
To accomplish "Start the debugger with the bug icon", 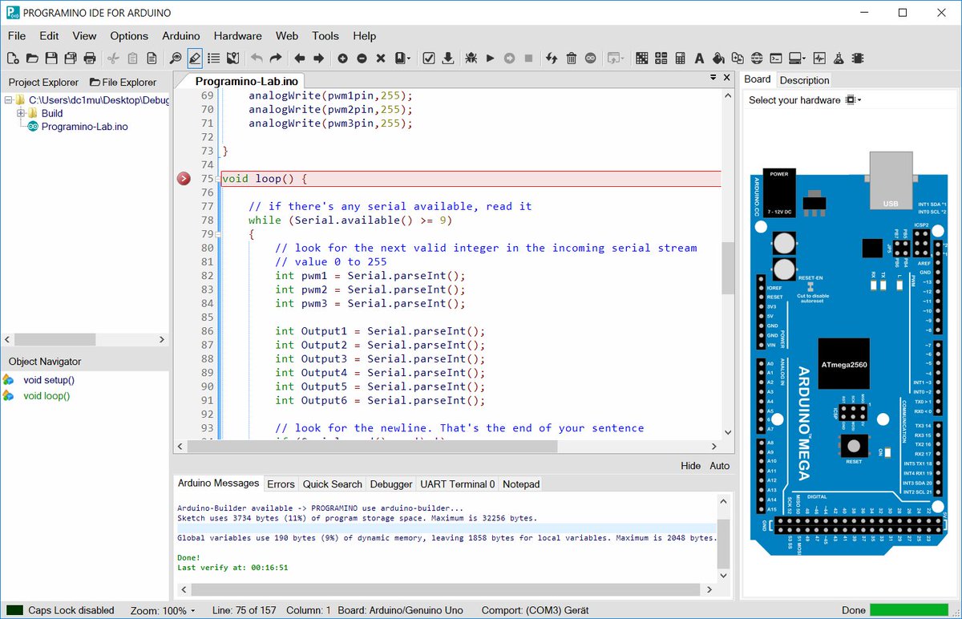I will click(471, 58).
